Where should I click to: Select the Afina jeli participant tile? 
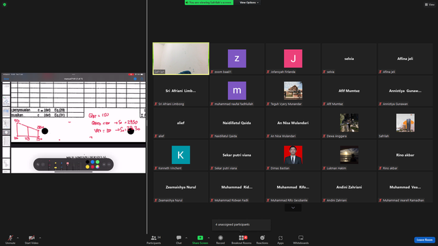click(x=405, y=59)
